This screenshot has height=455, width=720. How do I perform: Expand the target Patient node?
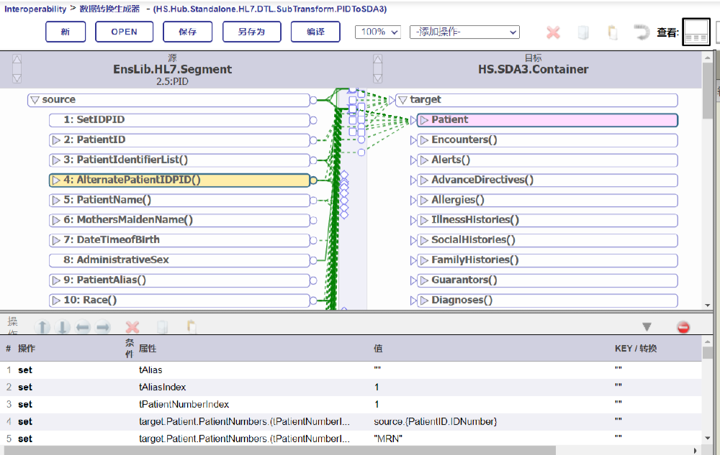coord(424,120)
